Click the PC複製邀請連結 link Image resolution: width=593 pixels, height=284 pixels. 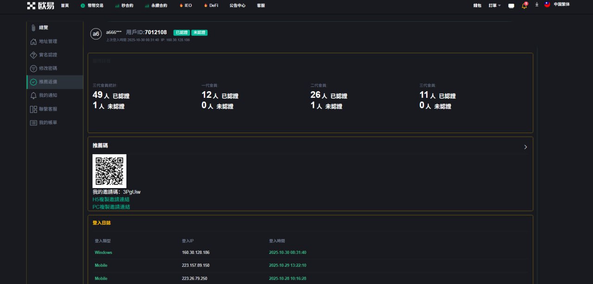point(111,207)
